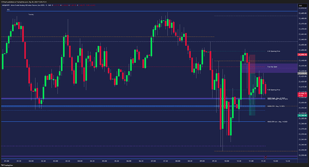Click the green 21,388.00 target price label
The height and width of the screenshot is (167, 309).
coord(302,116)
